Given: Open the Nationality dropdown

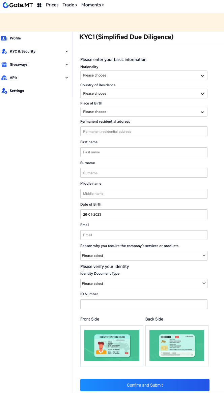Looking at the screenshot, I should [144, 75].
